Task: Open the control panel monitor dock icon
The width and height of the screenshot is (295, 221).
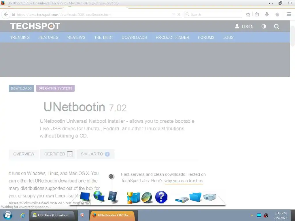Action: 113,197
